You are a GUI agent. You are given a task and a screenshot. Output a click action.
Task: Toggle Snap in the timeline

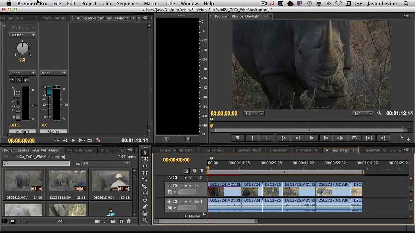187,171
